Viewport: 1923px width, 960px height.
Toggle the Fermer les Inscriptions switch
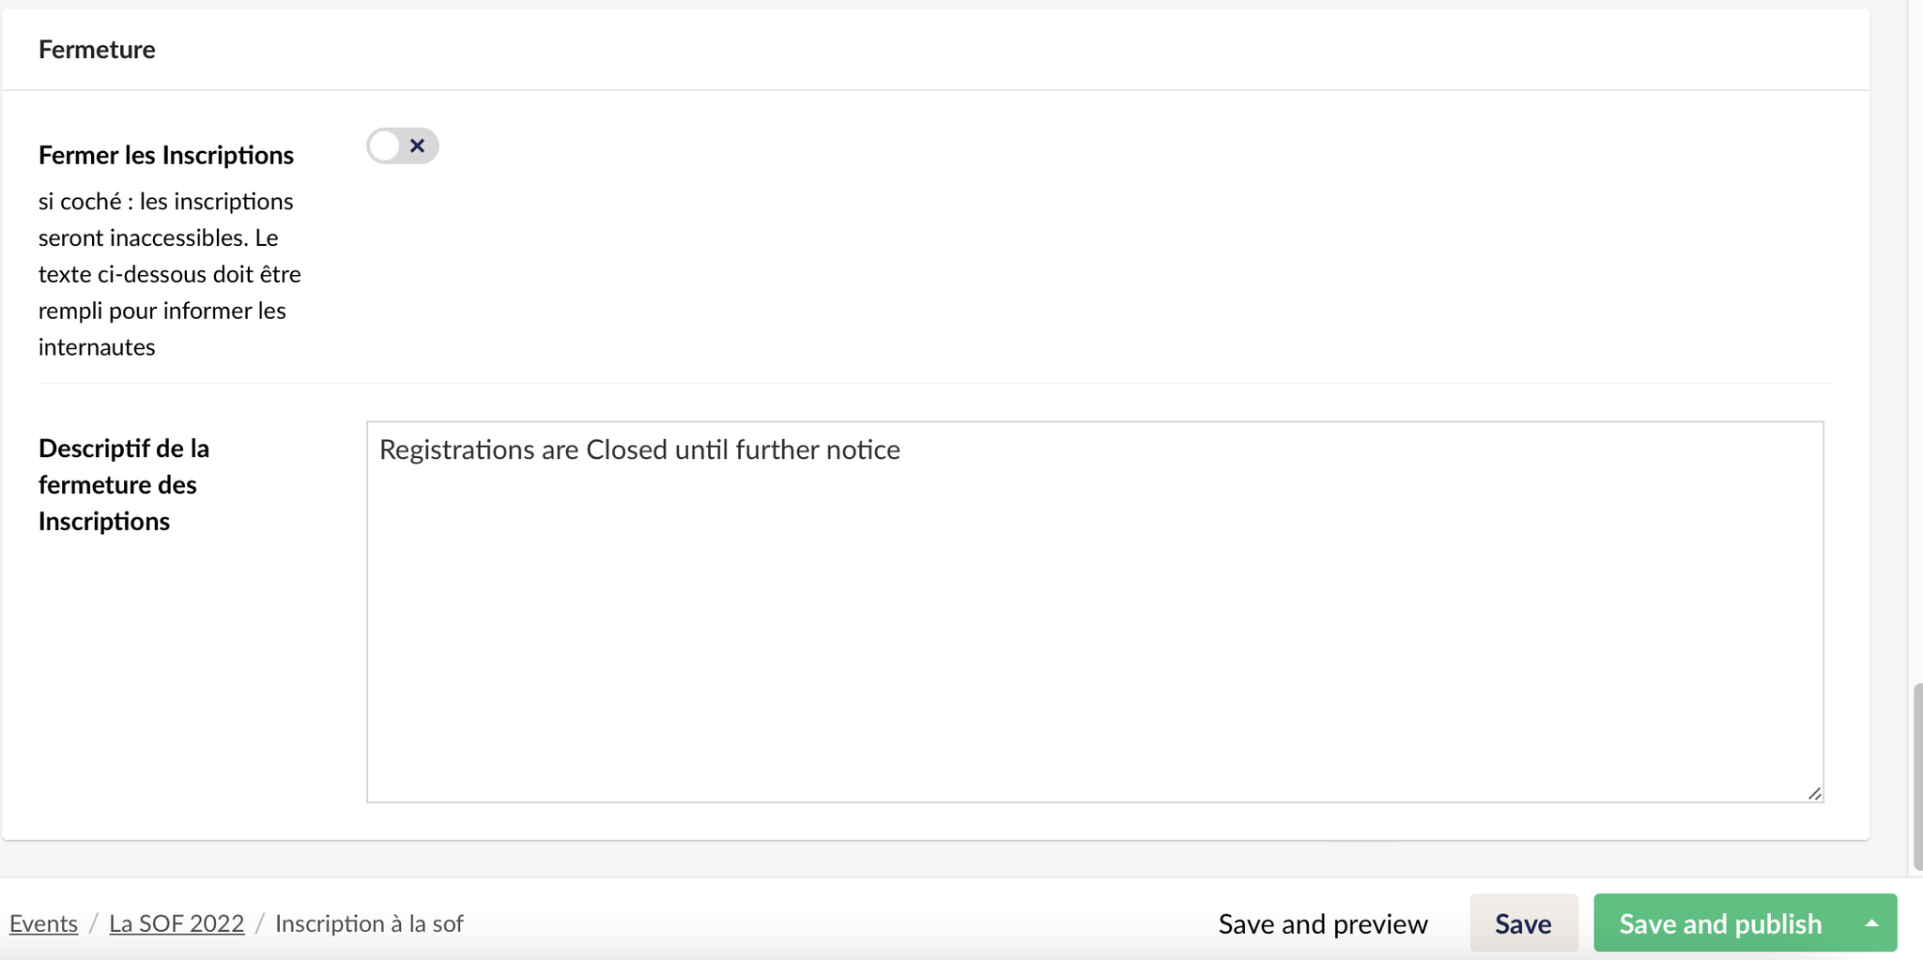click(x=402, y=145)
